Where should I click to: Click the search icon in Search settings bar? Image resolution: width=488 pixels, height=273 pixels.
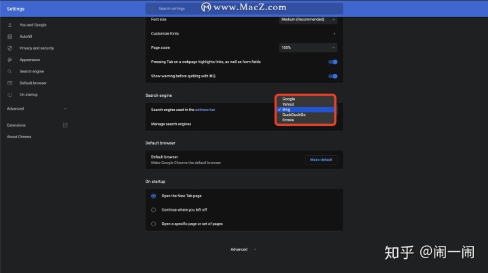coord(152,9)
